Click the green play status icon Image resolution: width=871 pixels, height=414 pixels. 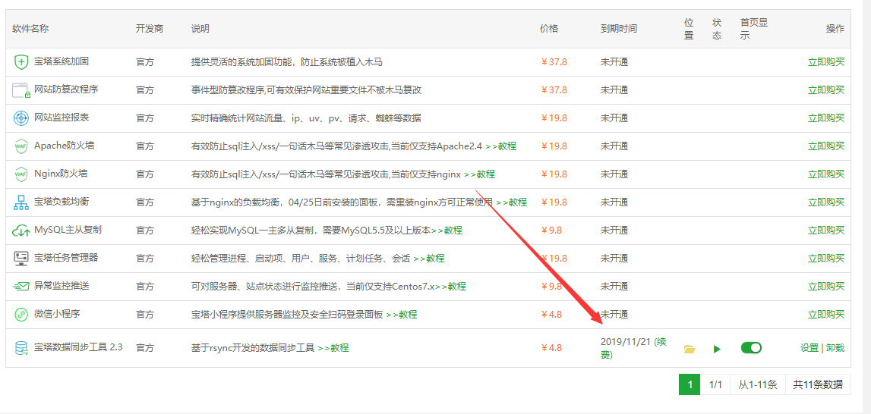(717, 349)
